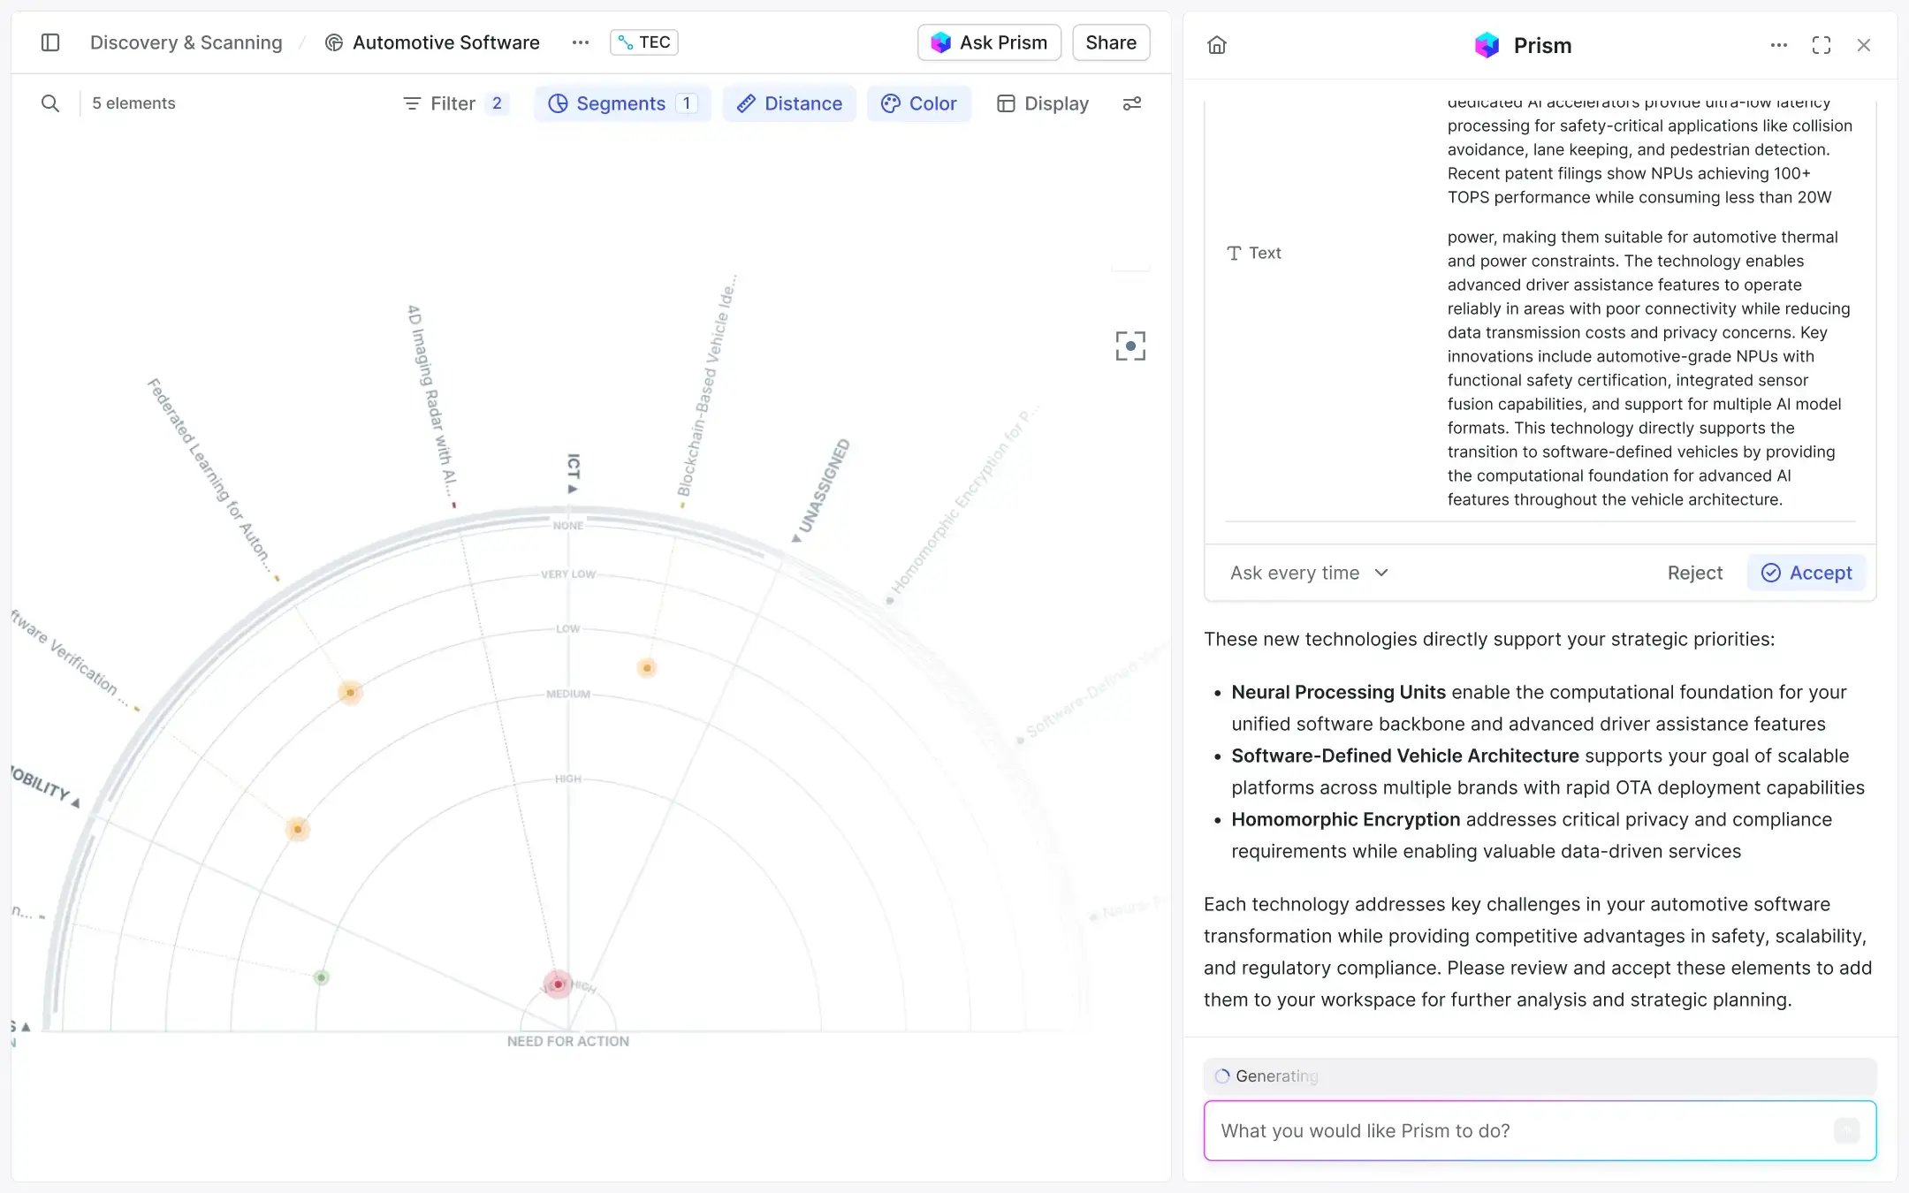Click the 5 elements count
The width and height of the screenshot is (1909, 1193).
click(x=133, y=103)
